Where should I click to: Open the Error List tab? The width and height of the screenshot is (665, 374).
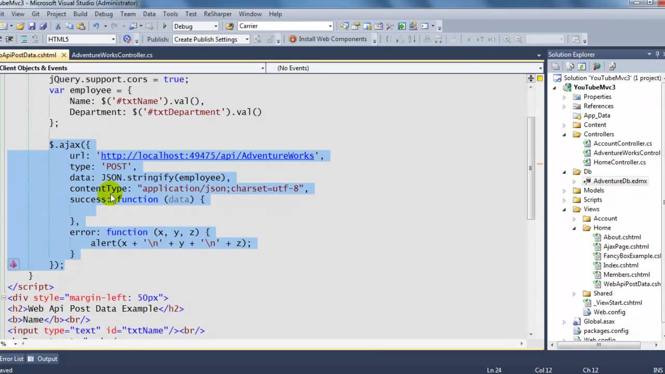coord(11,359)
